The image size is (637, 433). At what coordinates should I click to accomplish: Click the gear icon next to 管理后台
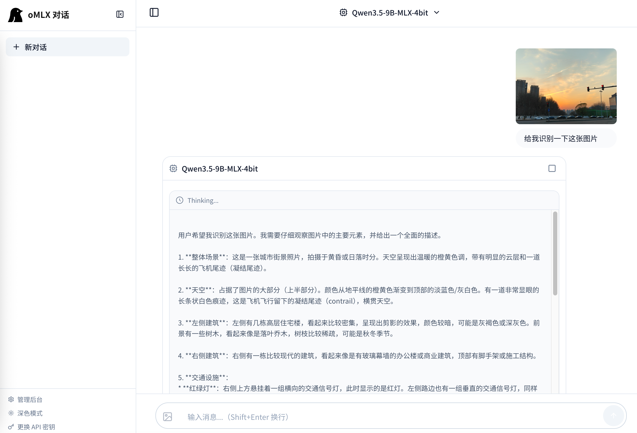click(x=11, y=400)
